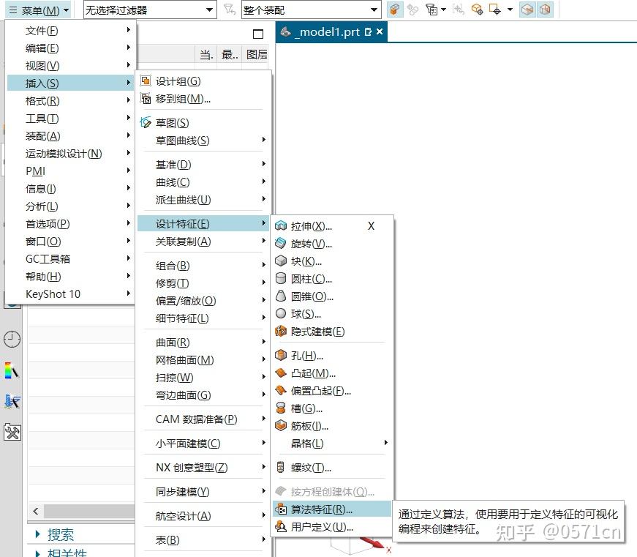Screen dimensions: 637x557
Task: Click the rainbow color wand icon in the sidebar
Action: click(x=11, y=370)
